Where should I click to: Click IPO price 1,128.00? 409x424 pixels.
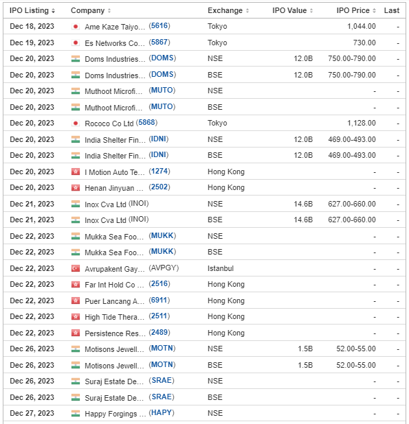[362, 123]
